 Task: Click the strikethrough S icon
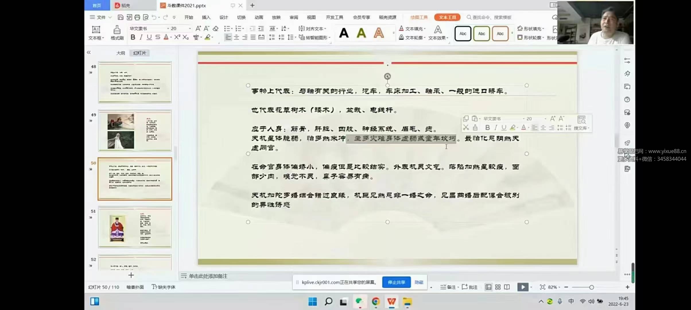tap(157, 37)
